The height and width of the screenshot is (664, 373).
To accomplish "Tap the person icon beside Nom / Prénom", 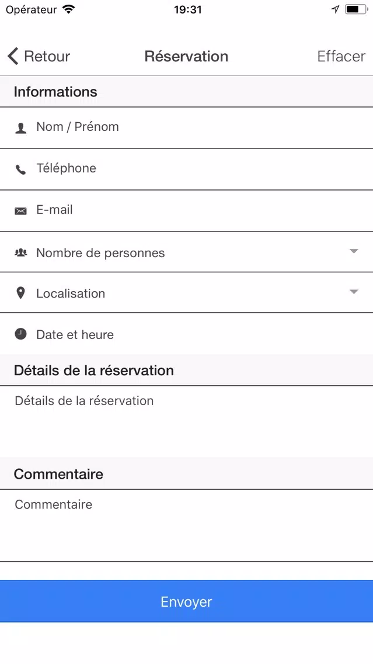I will (21, 129).
